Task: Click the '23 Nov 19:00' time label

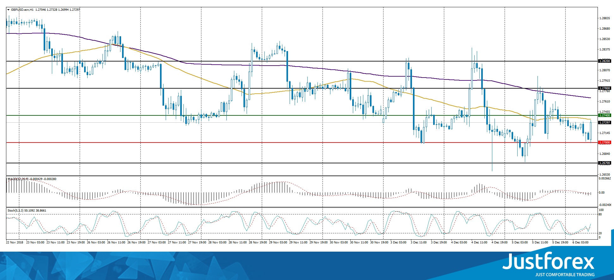Action: point(76,242)
